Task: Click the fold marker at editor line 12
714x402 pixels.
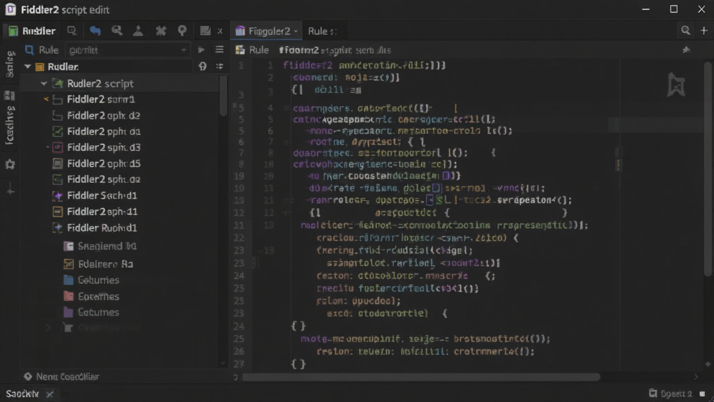Action: (286, 212)
